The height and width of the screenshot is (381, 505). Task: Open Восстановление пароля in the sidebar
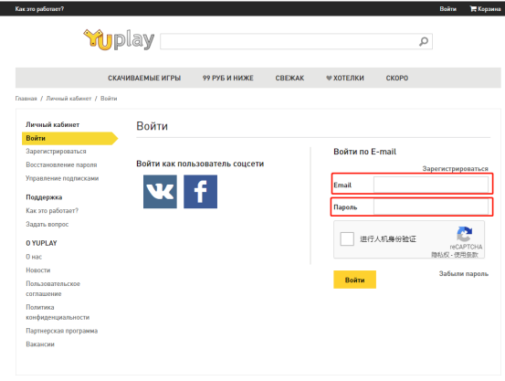click(61, 164)
